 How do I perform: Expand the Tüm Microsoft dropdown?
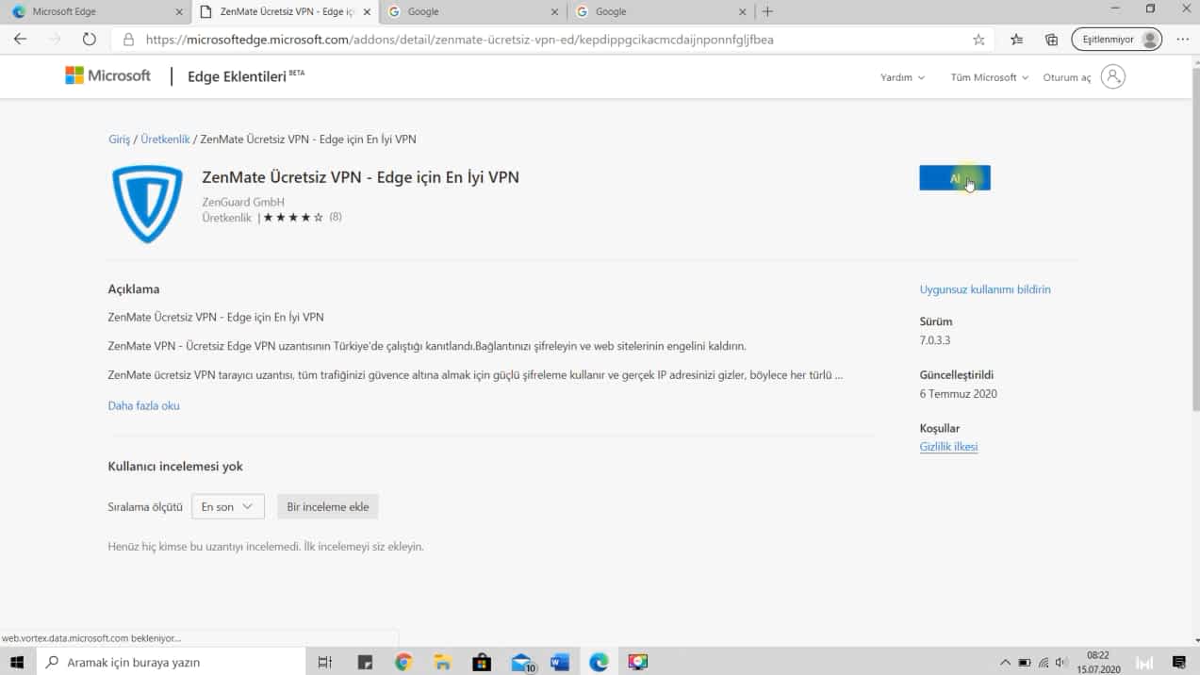point(989,77)
